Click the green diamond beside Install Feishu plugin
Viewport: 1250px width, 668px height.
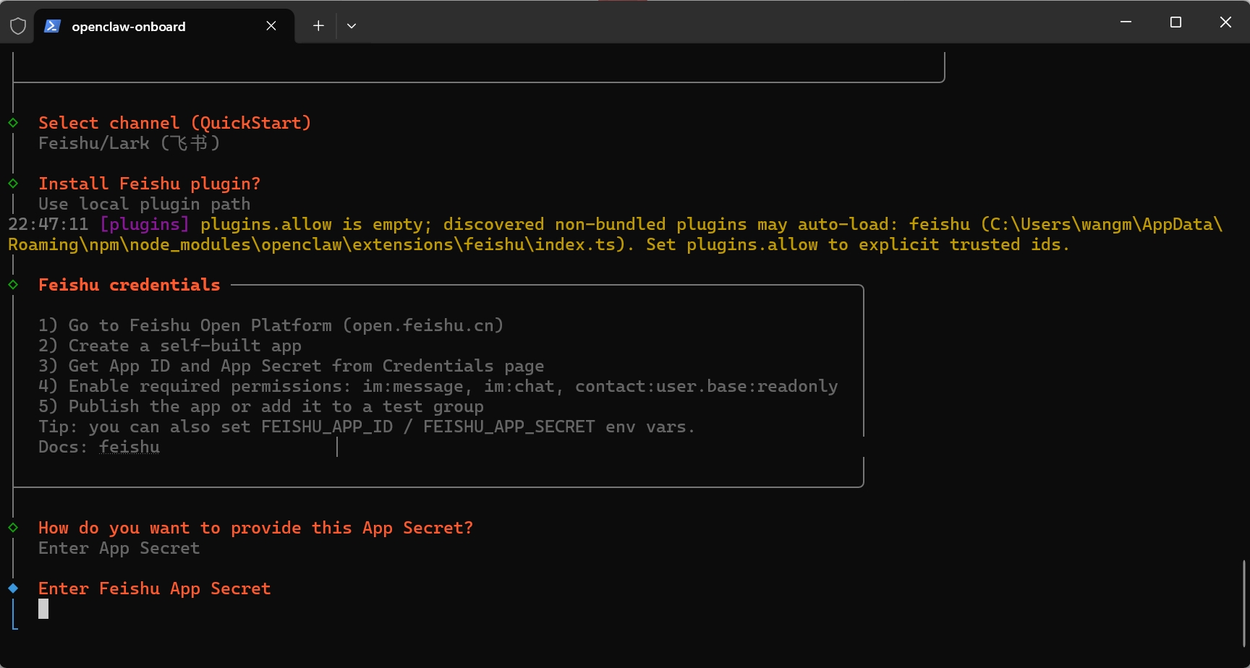(x=13, y=184)
